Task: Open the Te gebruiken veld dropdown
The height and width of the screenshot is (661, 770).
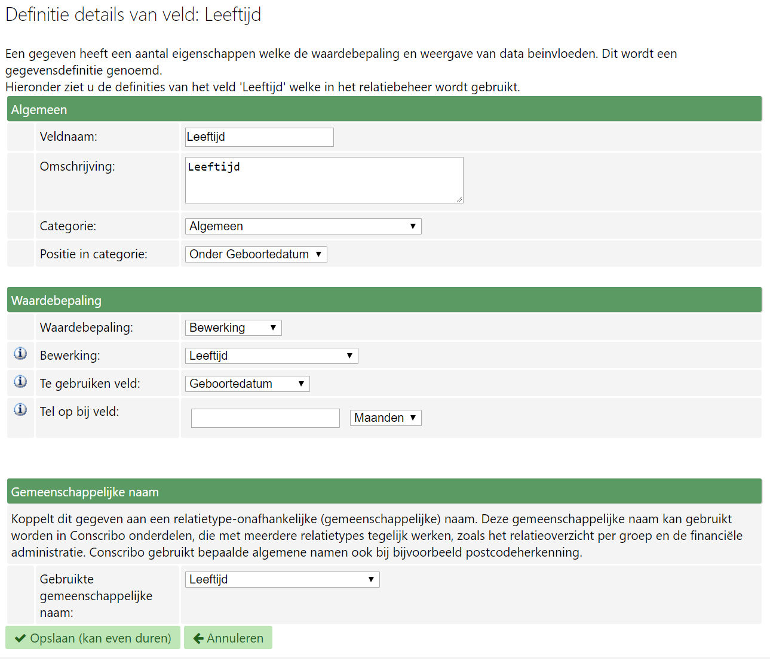Action: [247, 384]
